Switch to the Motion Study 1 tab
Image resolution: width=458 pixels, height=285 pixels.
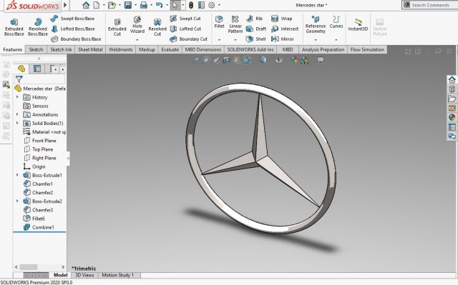tap(117, 275)
